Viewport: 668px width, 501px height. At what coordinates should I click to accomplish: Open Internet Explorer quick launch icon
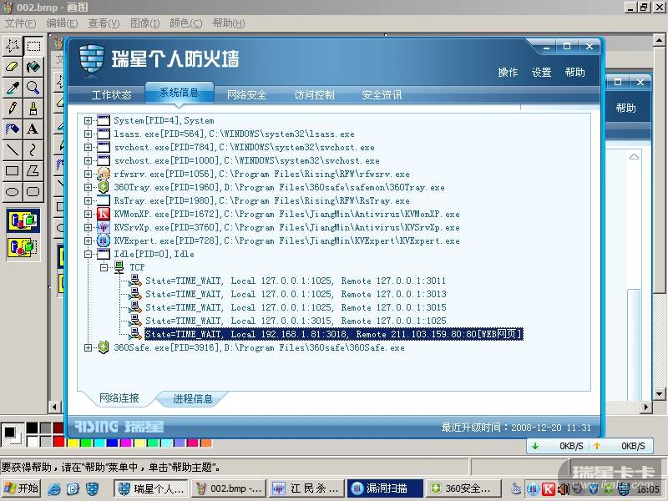coord(54,489)
